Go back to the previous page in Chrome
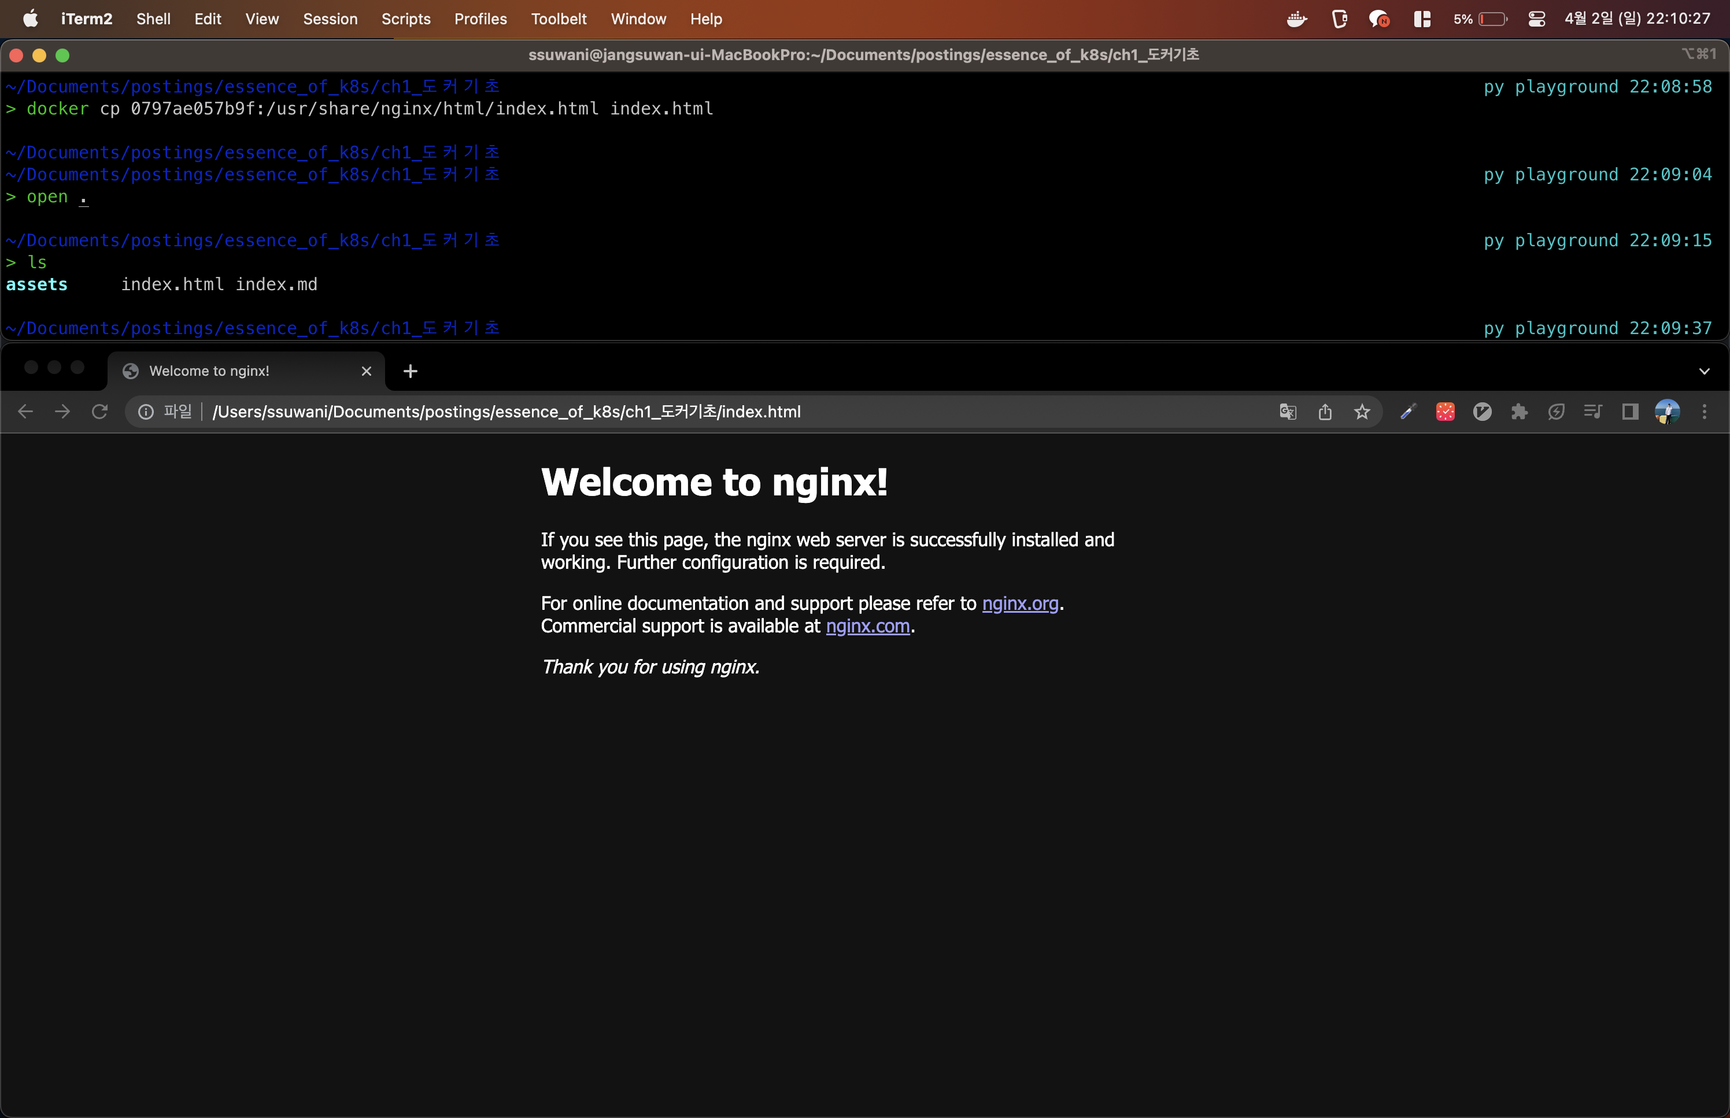Image resolution: width=1730 pixels, height=1118 pixels. coord(25,412)
